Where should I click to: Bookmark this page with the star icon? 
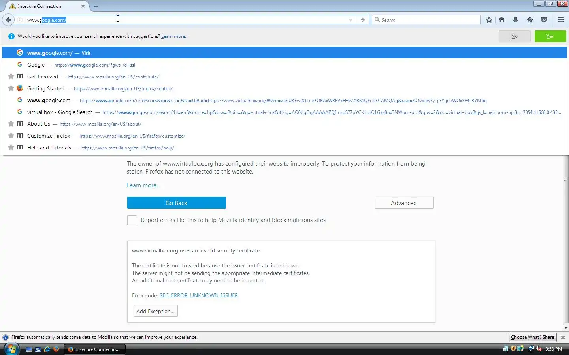489,20
